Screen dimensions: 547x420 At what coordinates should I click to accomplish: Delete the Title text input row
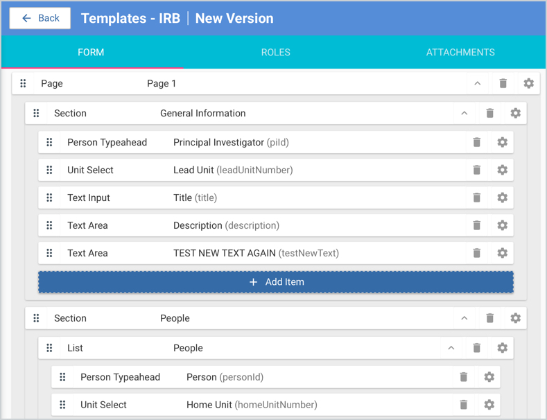pos(476,198)
